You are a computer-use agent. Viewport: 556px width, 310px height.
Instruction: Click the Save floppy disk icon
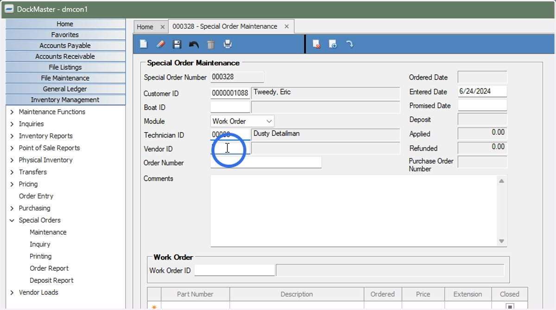(177, 44)
